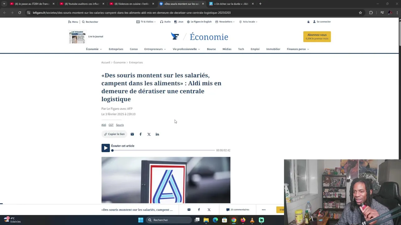Image resolution: width=401 pixels, height=225 pixels.
Task: Click the Le Figaro F logo
Action: coord(175,37)
